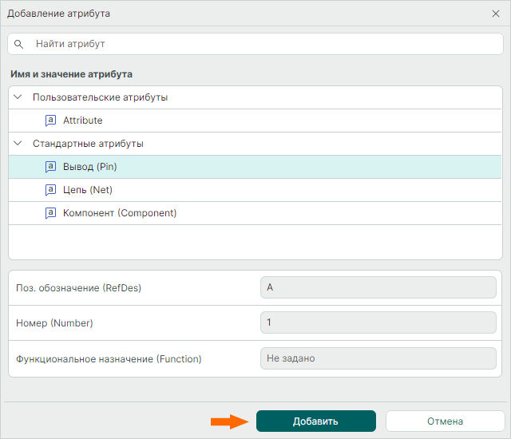Click the Вывод (Pin) attribute icon

pyautogui.click(x=50, y=167)
